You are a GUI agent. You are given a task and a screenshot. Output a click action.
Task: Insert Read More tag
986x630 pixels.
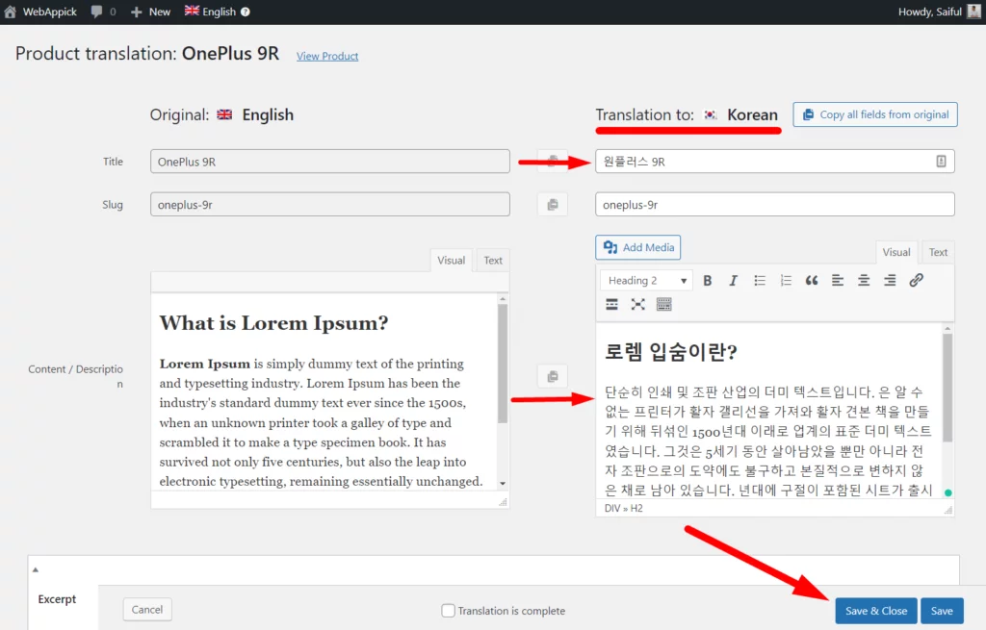611,305
